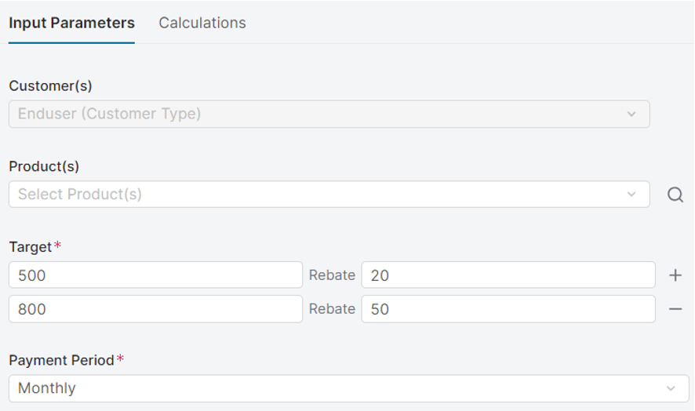
Task: Click the Product(s) field label
Action: click(44, 166)
